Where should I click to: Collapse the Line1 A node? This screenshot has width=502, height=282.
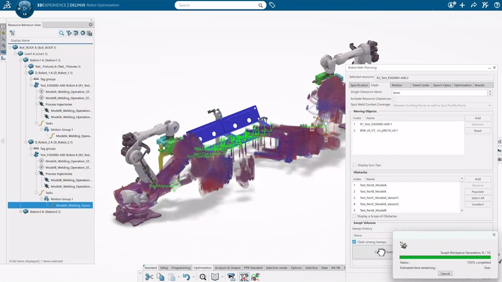(x=15, y=54)
